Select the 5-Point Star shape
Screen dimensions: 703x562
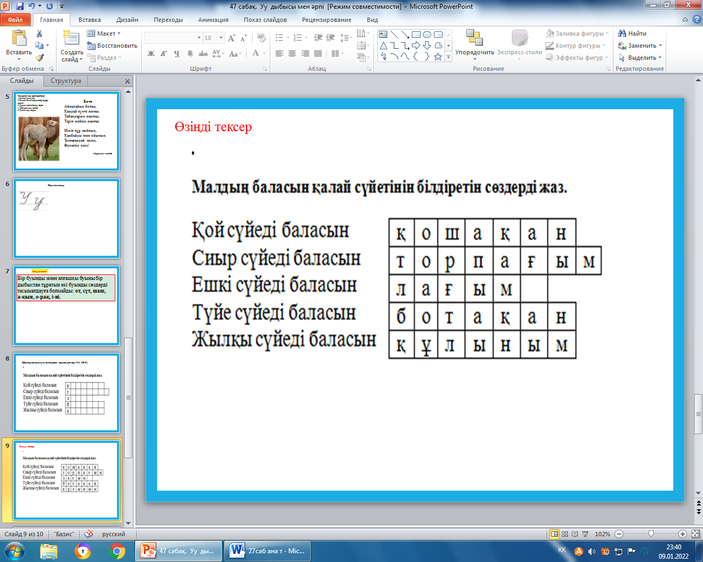[x=438, y=57]
